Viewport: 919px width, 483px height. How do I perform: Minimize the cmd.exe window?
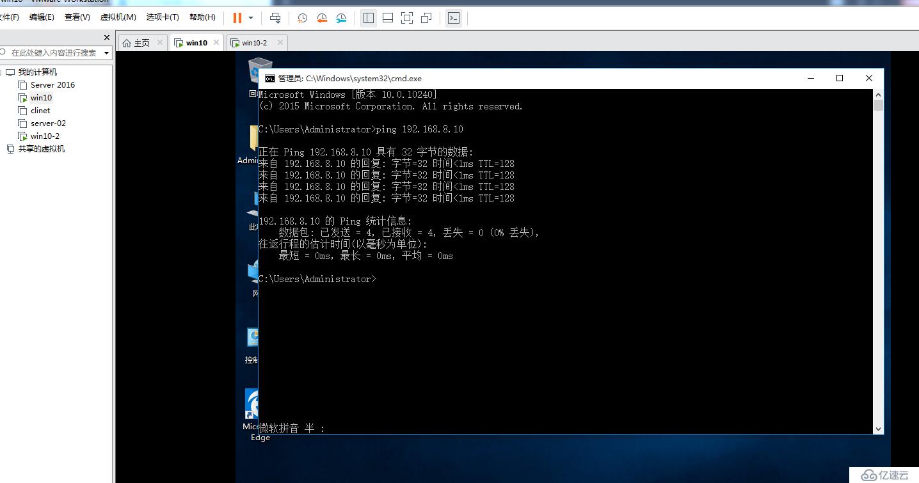tap(811, 79)
